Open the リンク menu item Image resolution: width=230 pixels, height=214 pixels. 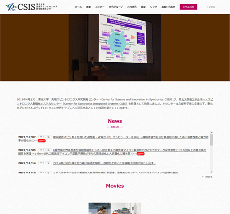pos(154,7)
